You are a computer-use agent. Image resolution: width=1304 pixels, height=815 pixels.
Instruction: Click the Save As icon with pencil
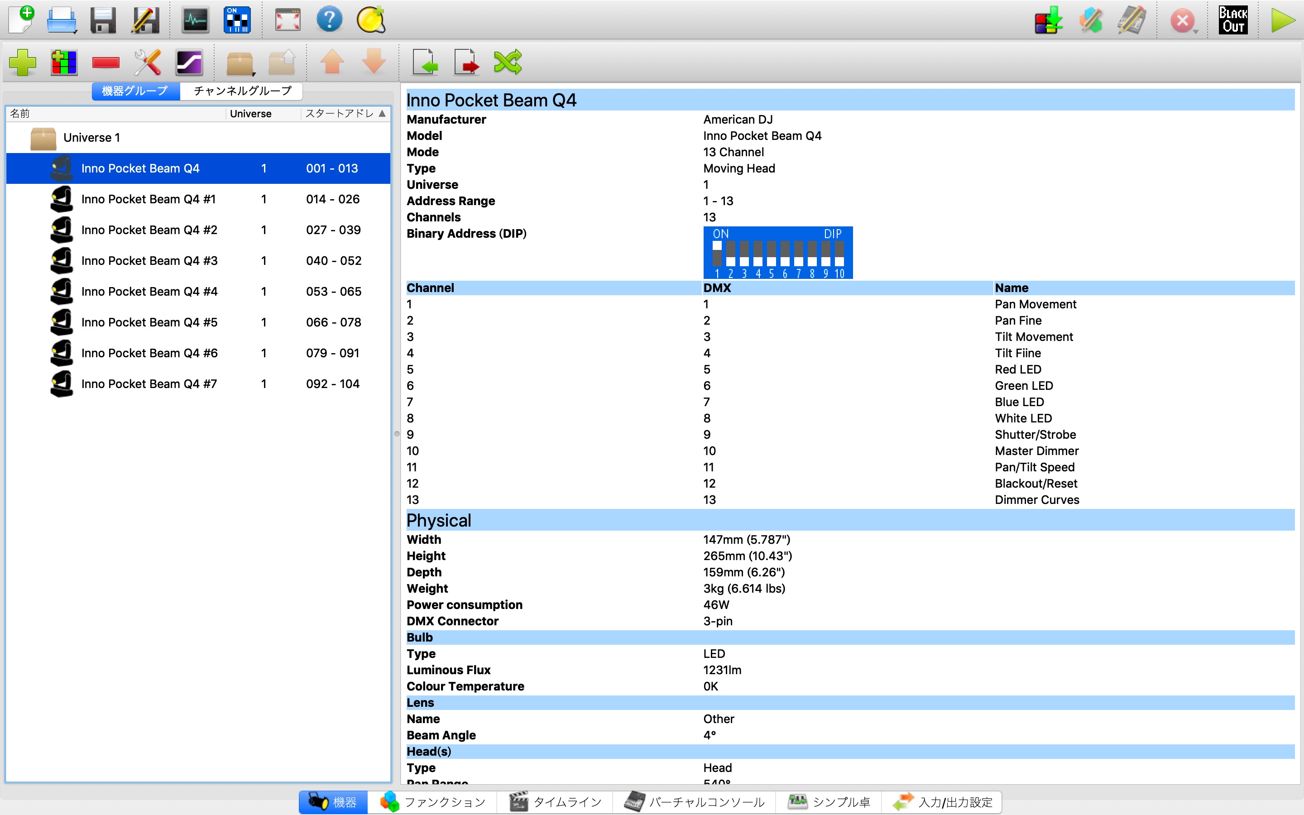point(145,20)
